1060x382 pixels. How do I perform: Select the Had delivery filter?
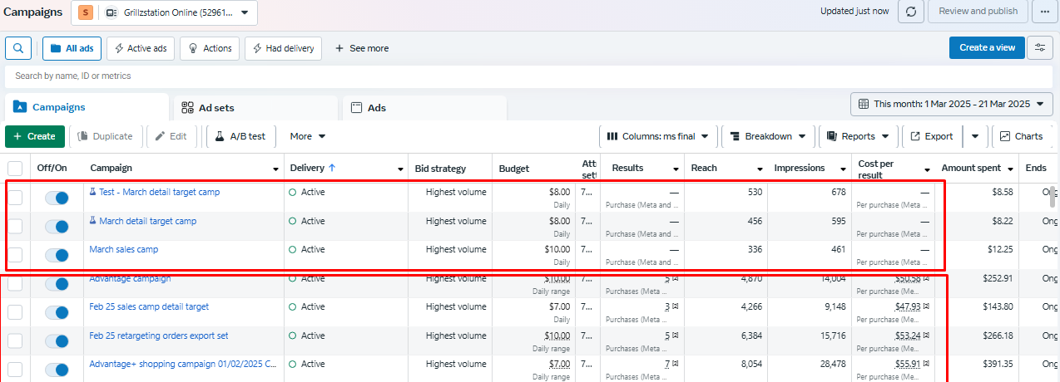click(x=283, y=48)
